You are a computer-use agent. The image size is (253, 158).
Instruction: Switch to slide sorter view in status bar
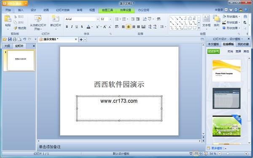(201, 154)
